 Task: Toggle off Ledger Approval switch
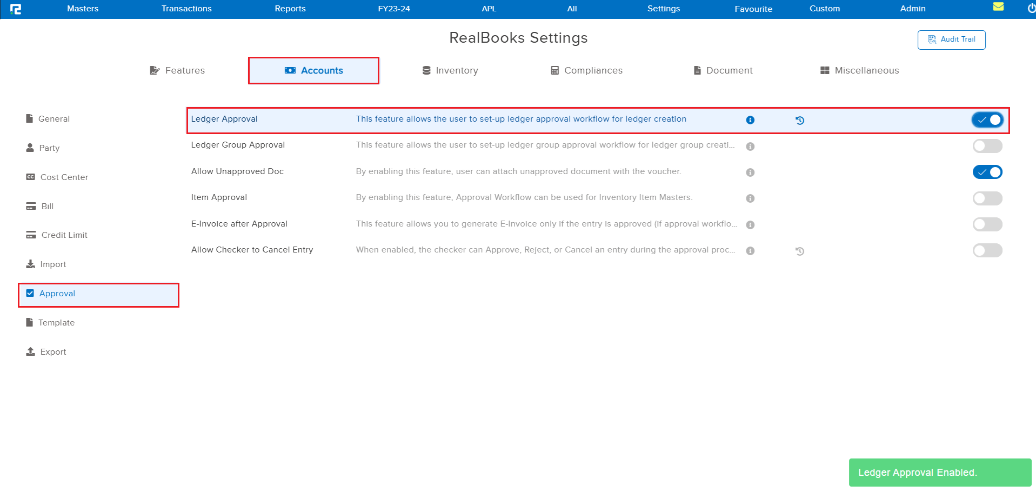click(x=987, y=120)
